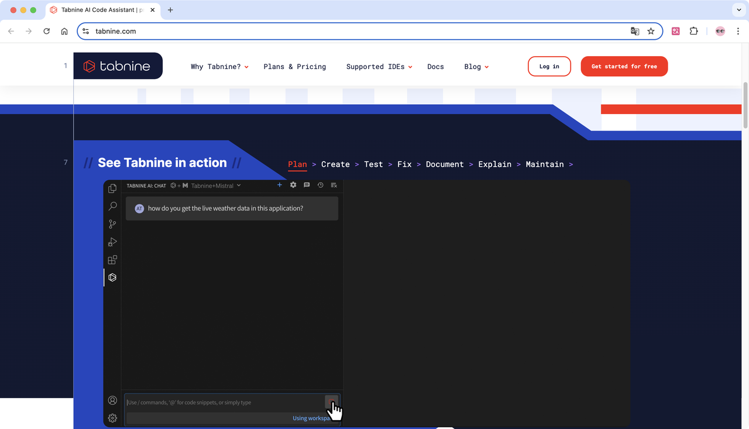Image resolution: width=749 pixels, height=429 pixels.
Task: Open the Extensions icon in the IDE sidebar
Action: point(112,260)
